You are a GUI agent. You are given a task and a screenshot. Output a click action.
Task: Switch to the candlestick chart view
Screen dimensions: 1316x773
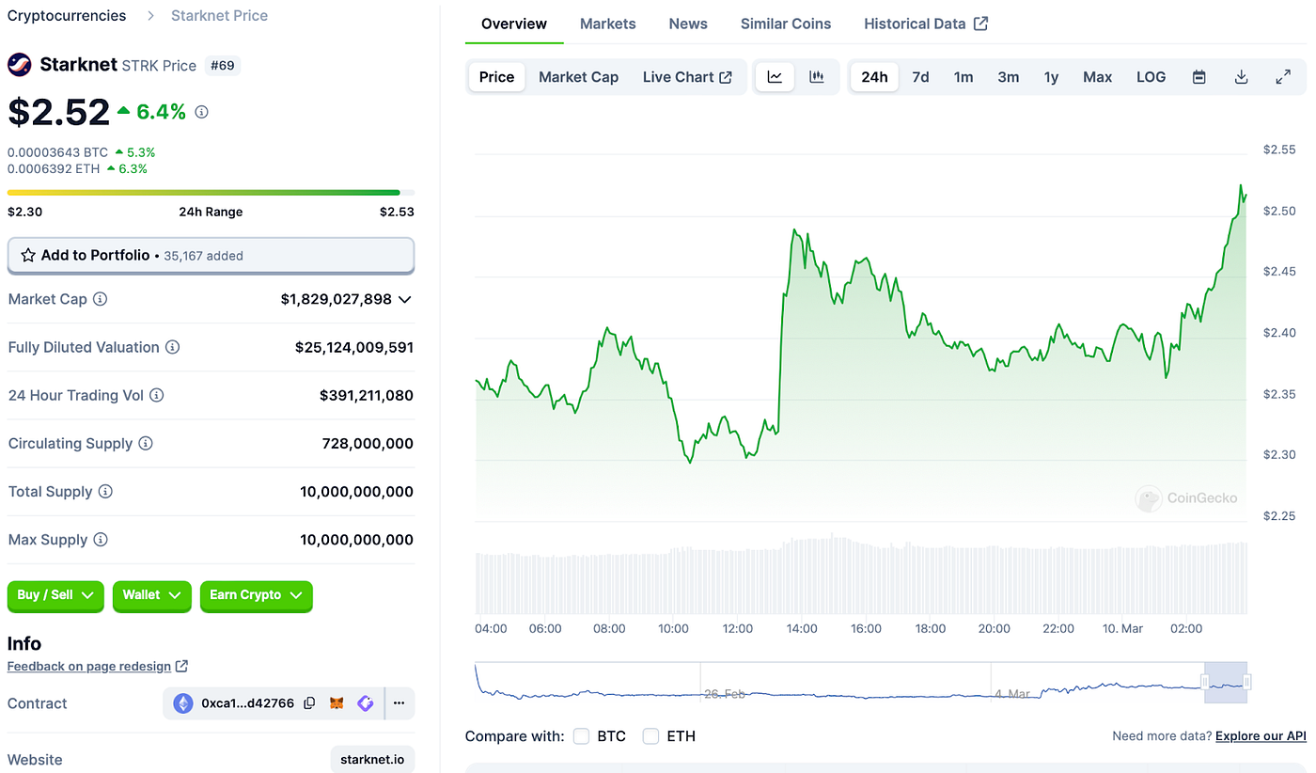[817, 76]
